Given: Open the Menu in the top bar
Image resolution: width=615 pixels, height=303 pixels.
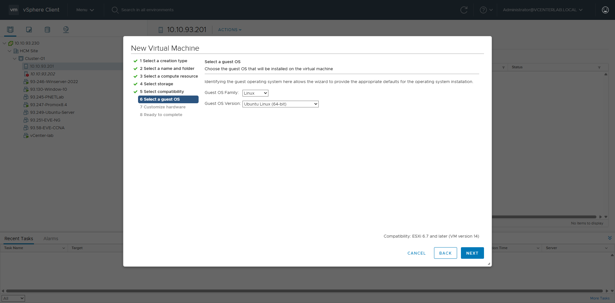Looking at the screenshot, I should pyautogui.click(x=85, y=10).
